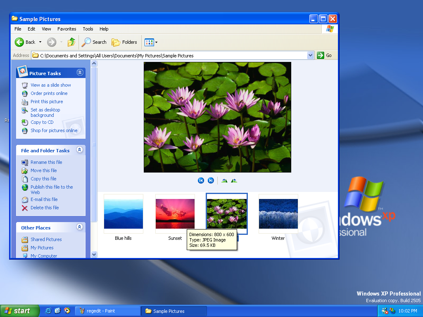Click the E-mail envelope icon
Image resolution: width=423 pixels, height=317 pixels.
(25, 200)
